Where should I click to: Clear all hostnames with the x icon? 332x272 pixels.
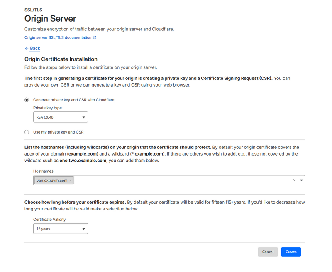[294, 180]
